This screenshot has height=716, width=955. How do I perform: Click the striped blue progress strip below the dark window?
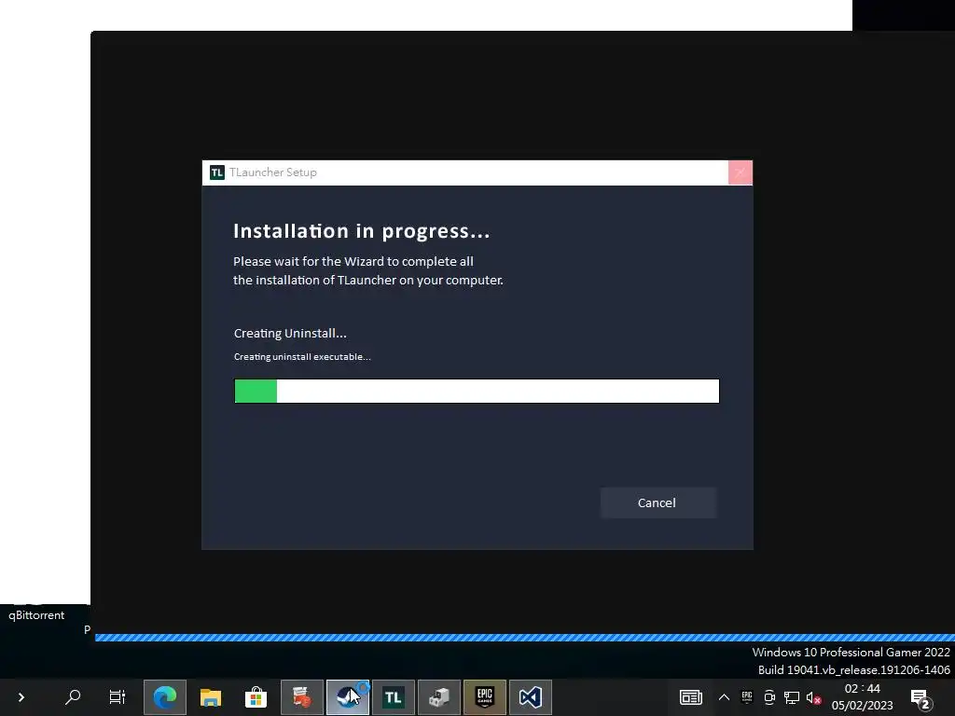(524, 638)
